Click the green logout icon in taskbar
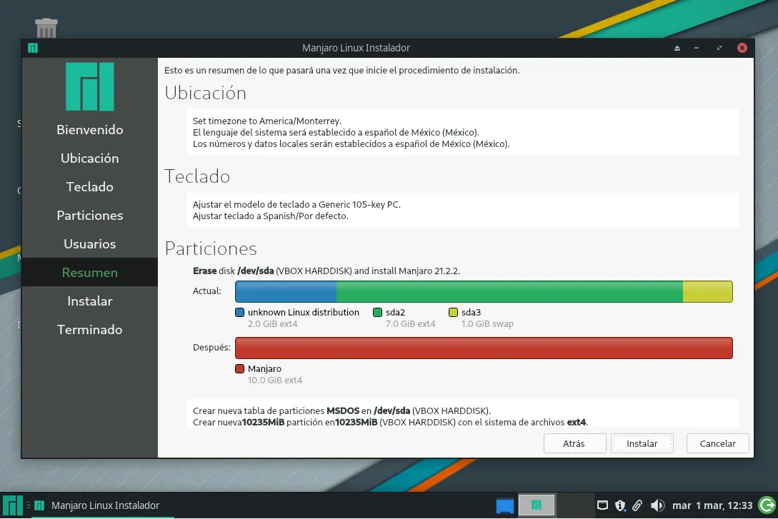Image resolution: width=778 pixels, height=519 pixels. pos(767,505)
